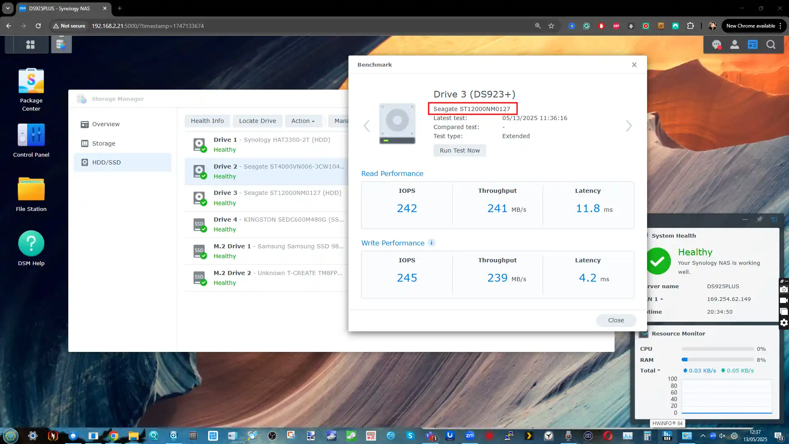789x444 pixels.
Task: Click the gear settings icon on side toolbar
Action: click(784, 323)
